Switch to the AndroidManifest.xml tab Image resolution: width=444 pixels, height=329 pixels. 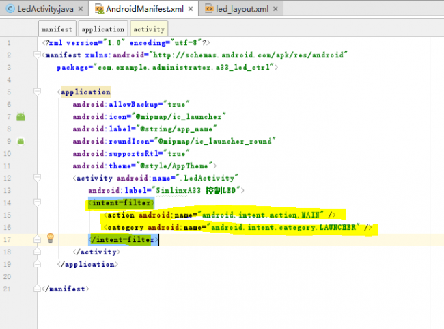click(145, 9)
